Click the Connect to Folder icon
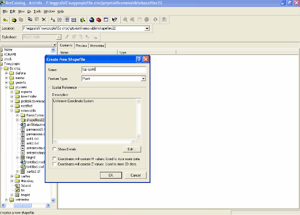The height and width of the screenshot is (215, 300). point(14,20)
